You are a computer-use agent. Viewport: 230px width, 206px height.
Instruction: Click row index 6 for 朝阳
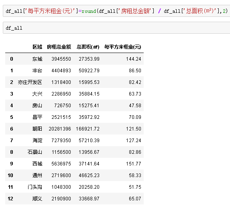click(12, 129)
